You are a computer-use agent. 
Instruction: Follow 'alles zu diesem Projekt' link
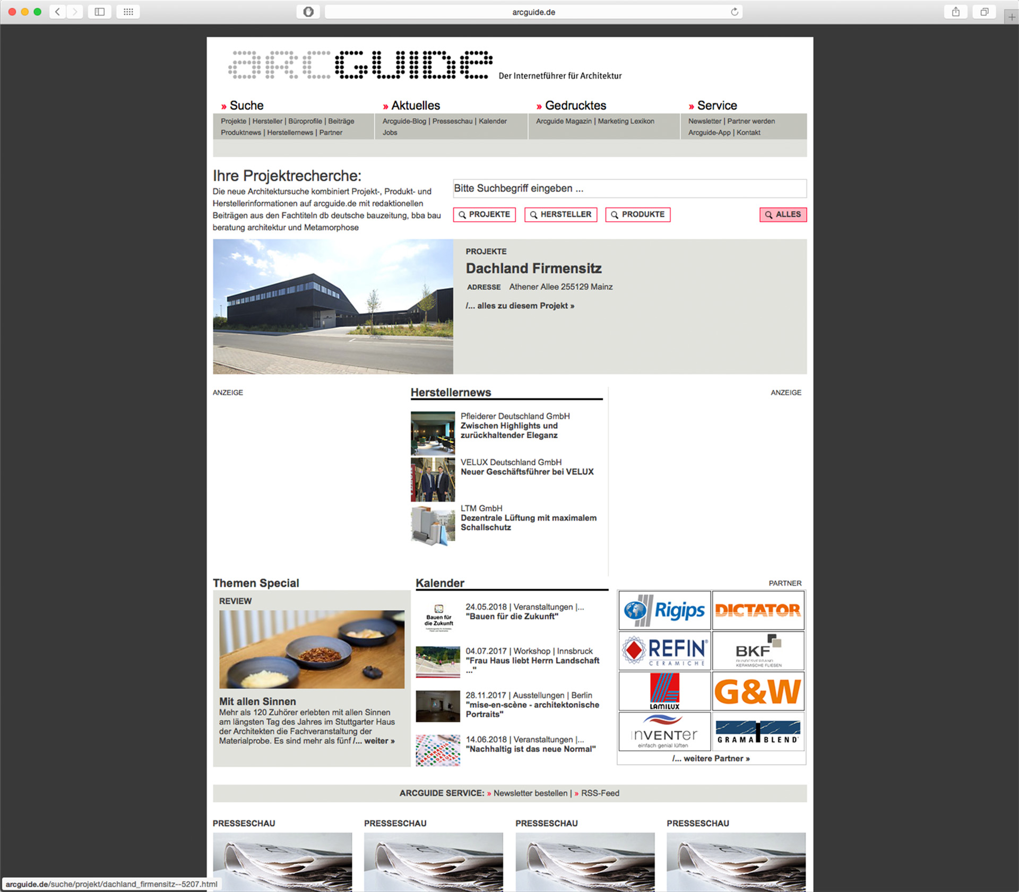click(520, 306)
